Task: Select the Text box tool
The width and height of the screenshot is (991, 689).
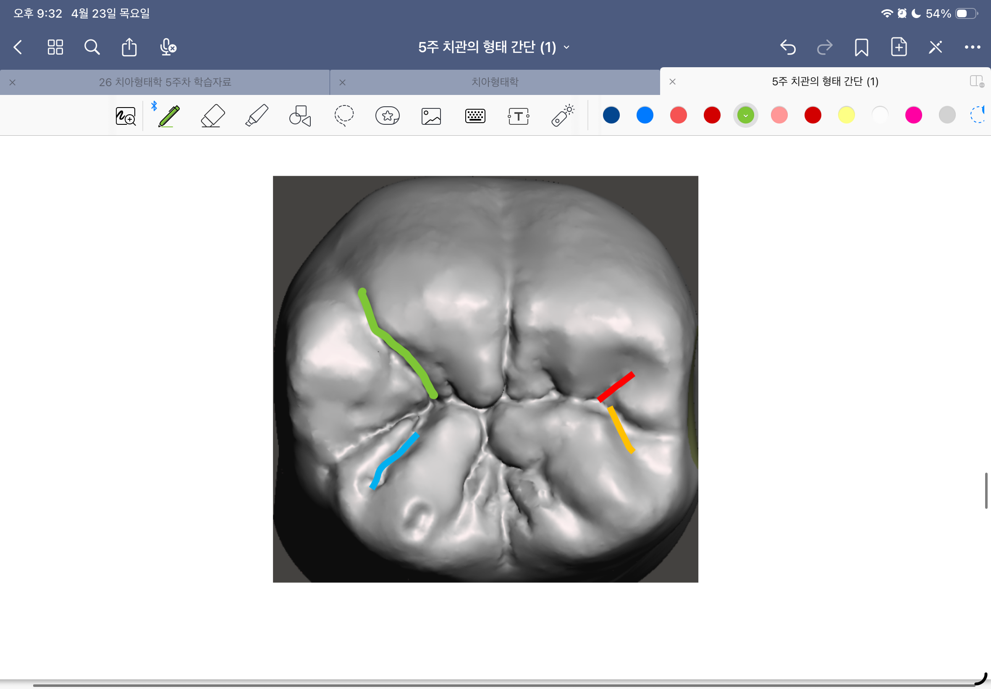Action: 518,116
